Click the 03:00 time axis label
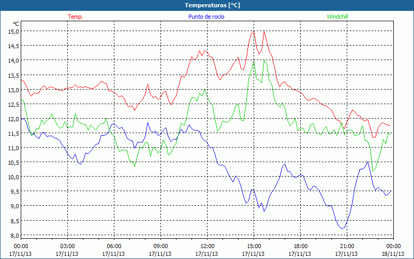The height and width of the screenshot is (259, 414). [67, 247]
